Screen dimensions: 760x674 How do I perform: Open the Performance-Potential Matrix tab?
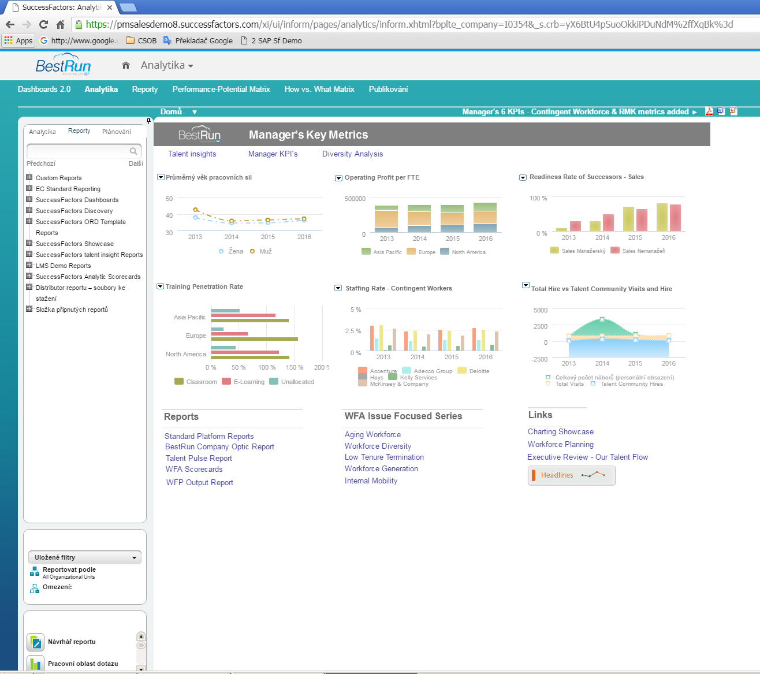221,89
